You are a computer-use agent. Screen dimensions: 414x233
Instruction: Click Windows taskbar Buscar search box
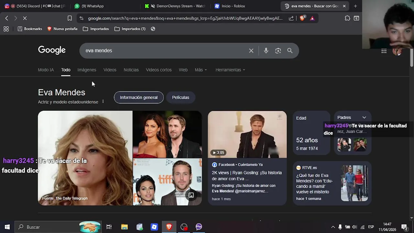pyautogui.click(x=58, y=227)
